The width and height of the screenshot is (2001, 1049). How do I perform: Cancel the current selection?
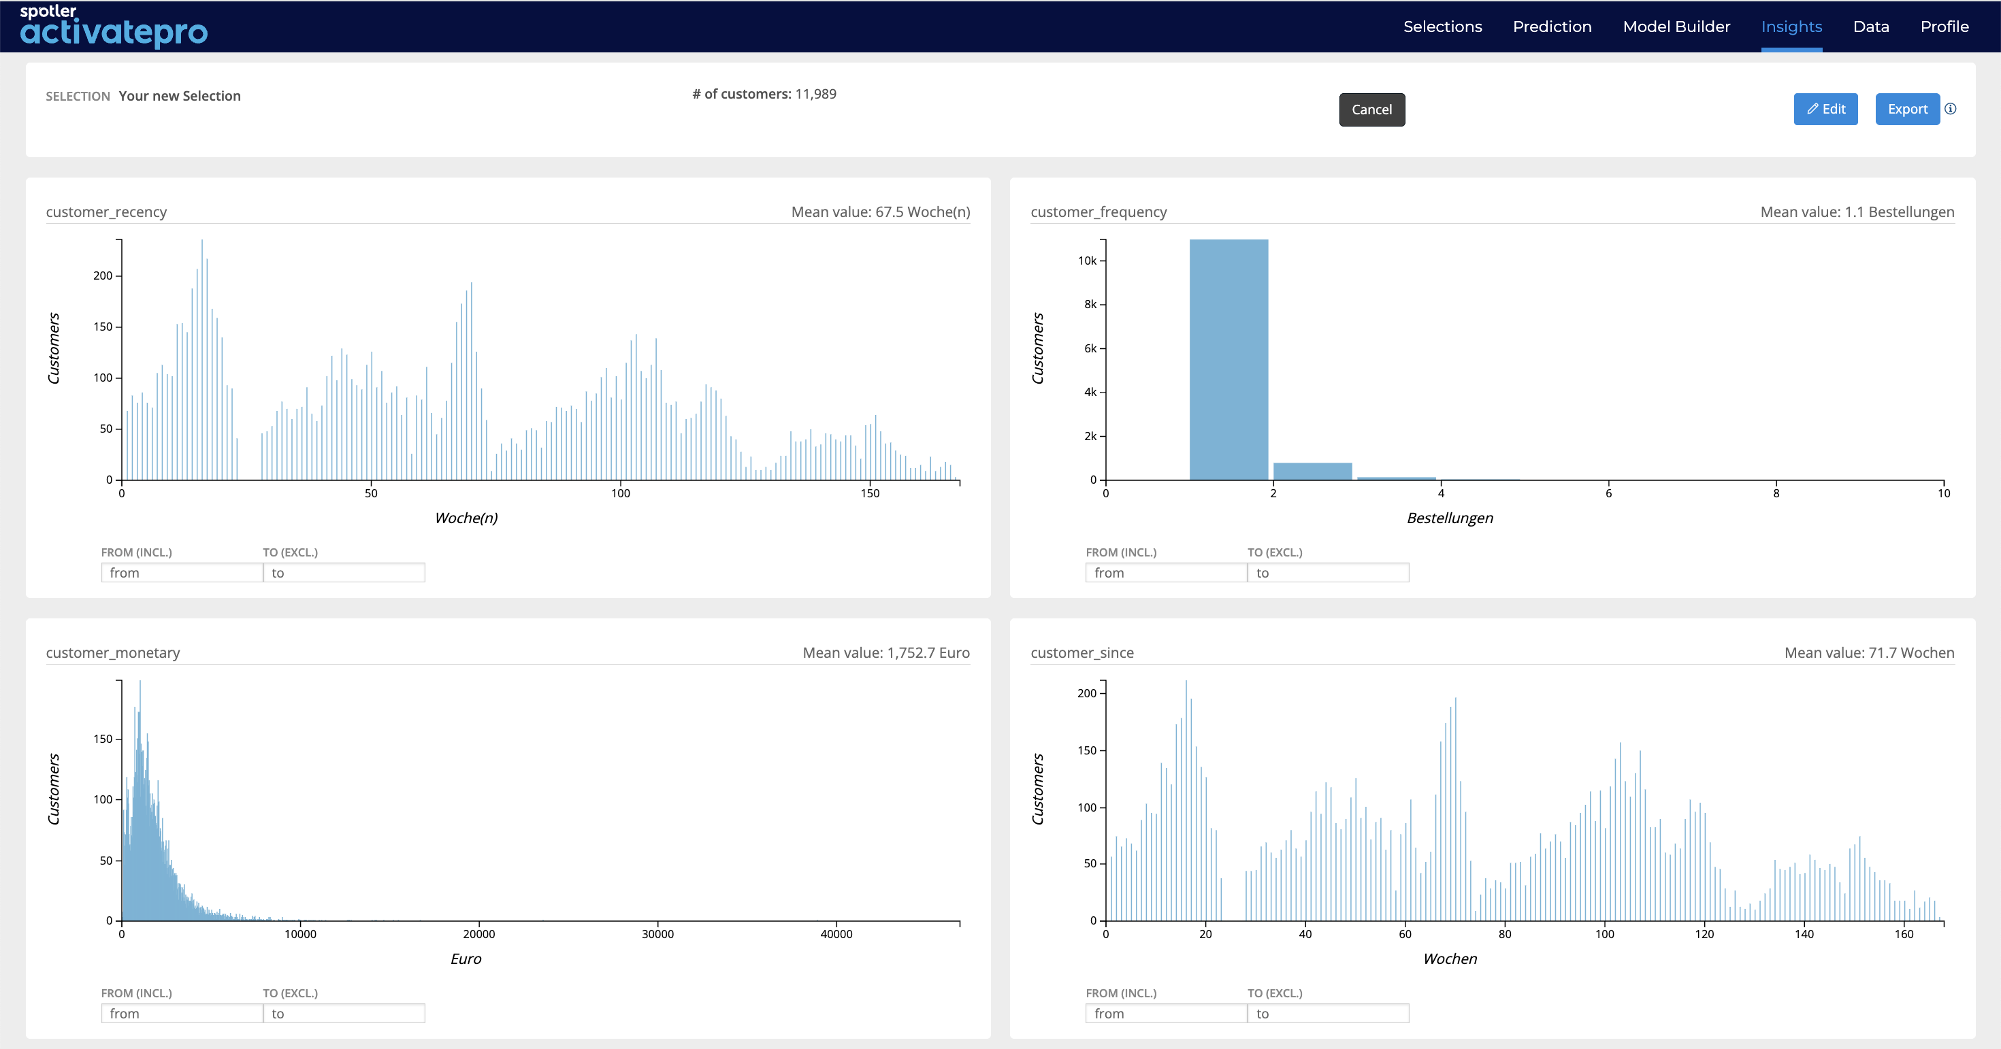point(1372,110)
